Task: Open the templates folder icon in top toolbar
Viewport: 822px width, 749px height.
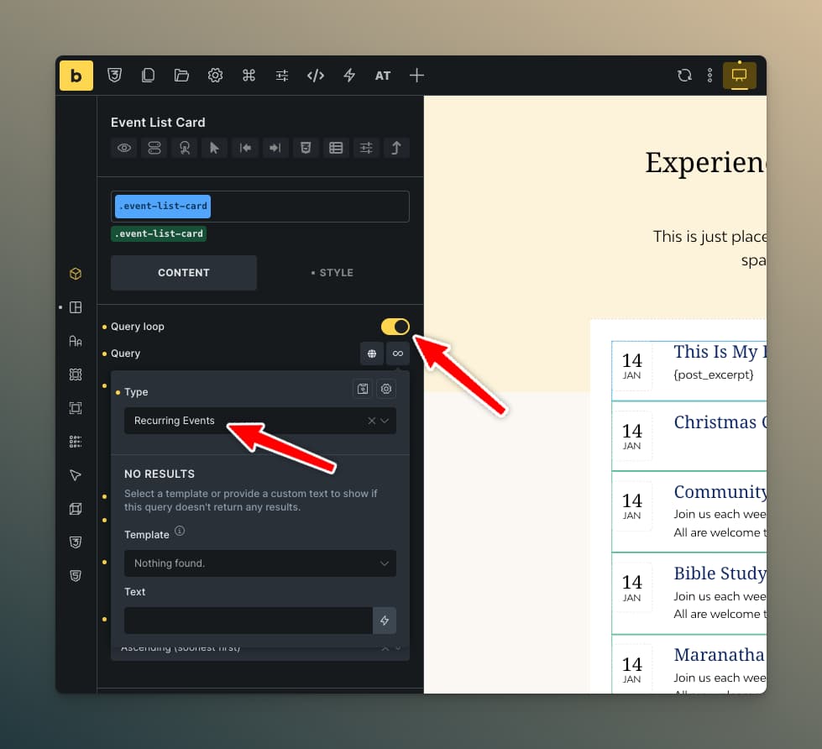Action: pos(181,75)
